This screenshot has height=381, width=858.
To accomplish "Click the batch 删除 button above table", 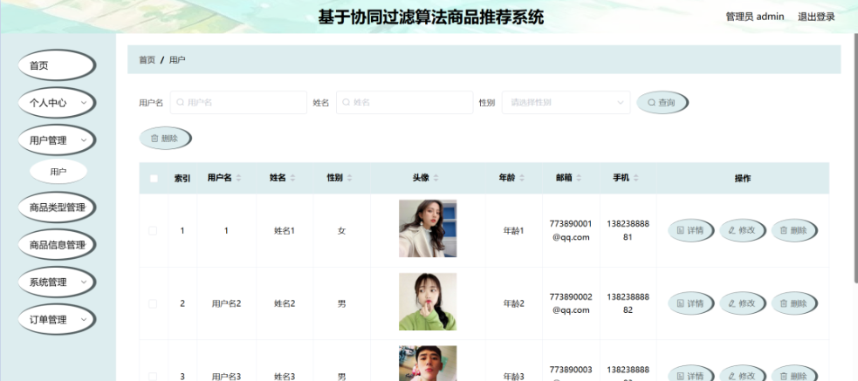I will [x=165, y=139].
